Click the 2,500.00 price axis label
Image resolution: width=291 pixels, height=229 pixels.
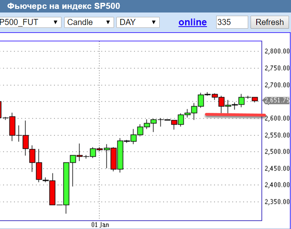(x=277, y=152)
